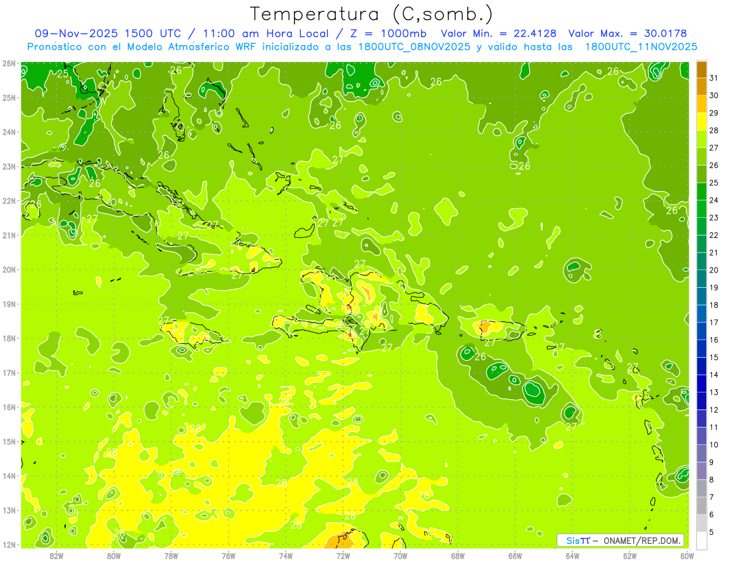The image size is (730, 564).
Task: Click the "24N" latitude axis label
Action: tap(9, 132)
